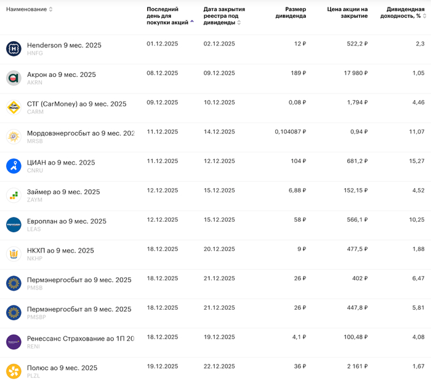This screenshot has width=431, height=386.
Task: Click the Цена акции на закрытие header
Action: (x=347, y=13)
